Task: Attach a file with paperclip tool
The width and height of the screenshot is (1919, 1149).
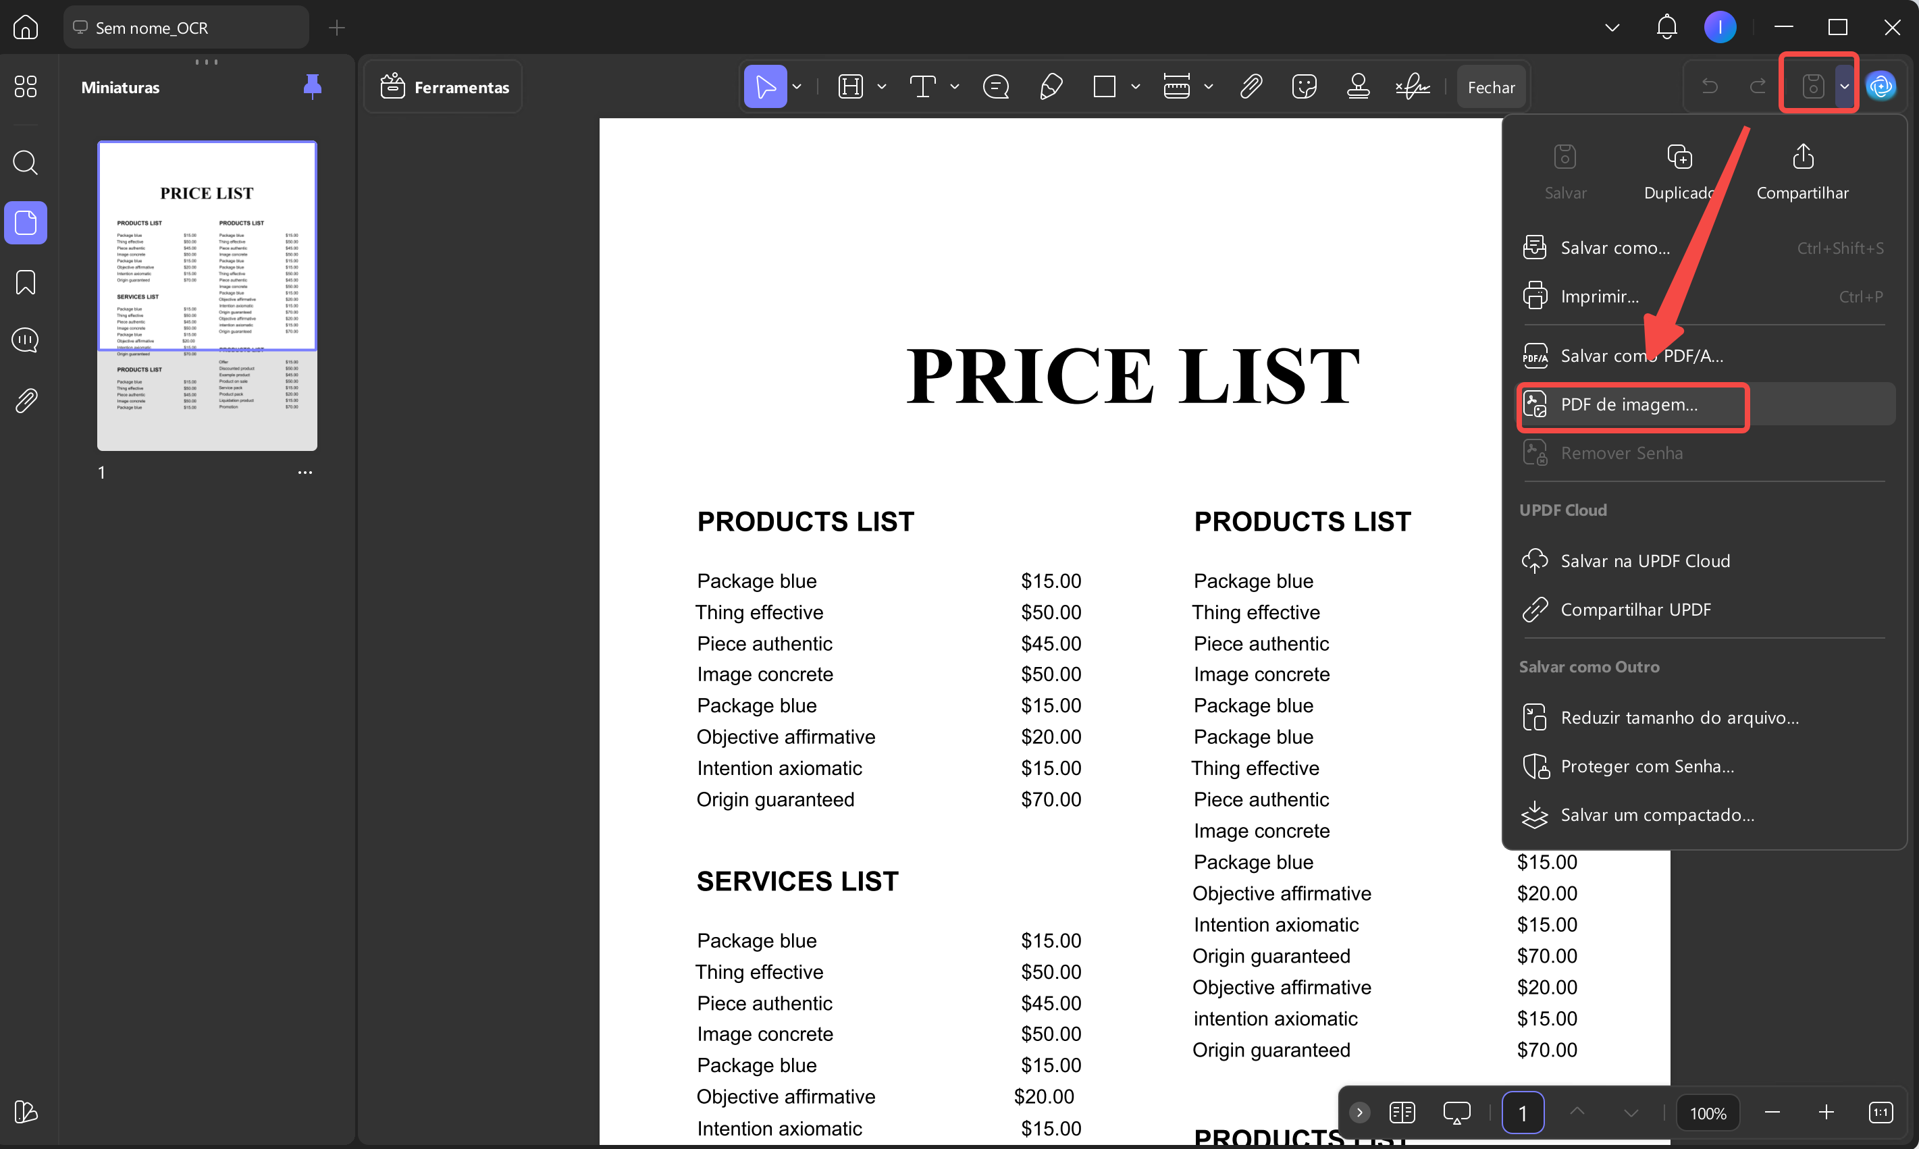Action: 1251,86
